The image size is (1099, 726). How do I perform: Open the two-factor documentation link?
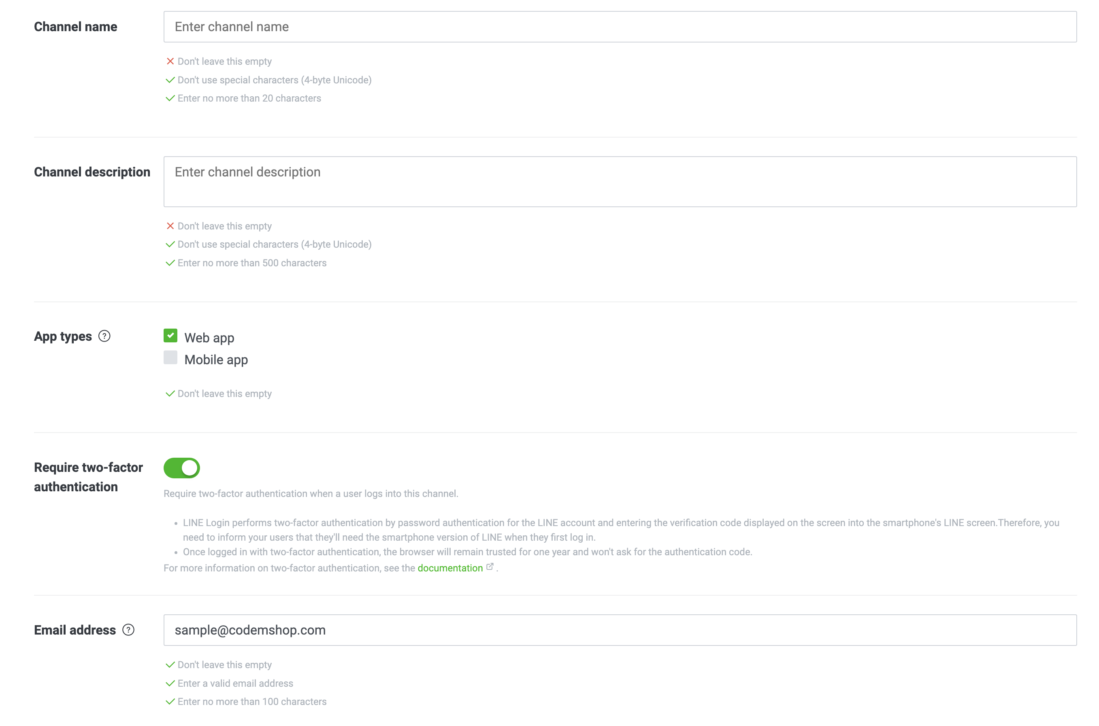pyautogui.click(x=450, y=568)
